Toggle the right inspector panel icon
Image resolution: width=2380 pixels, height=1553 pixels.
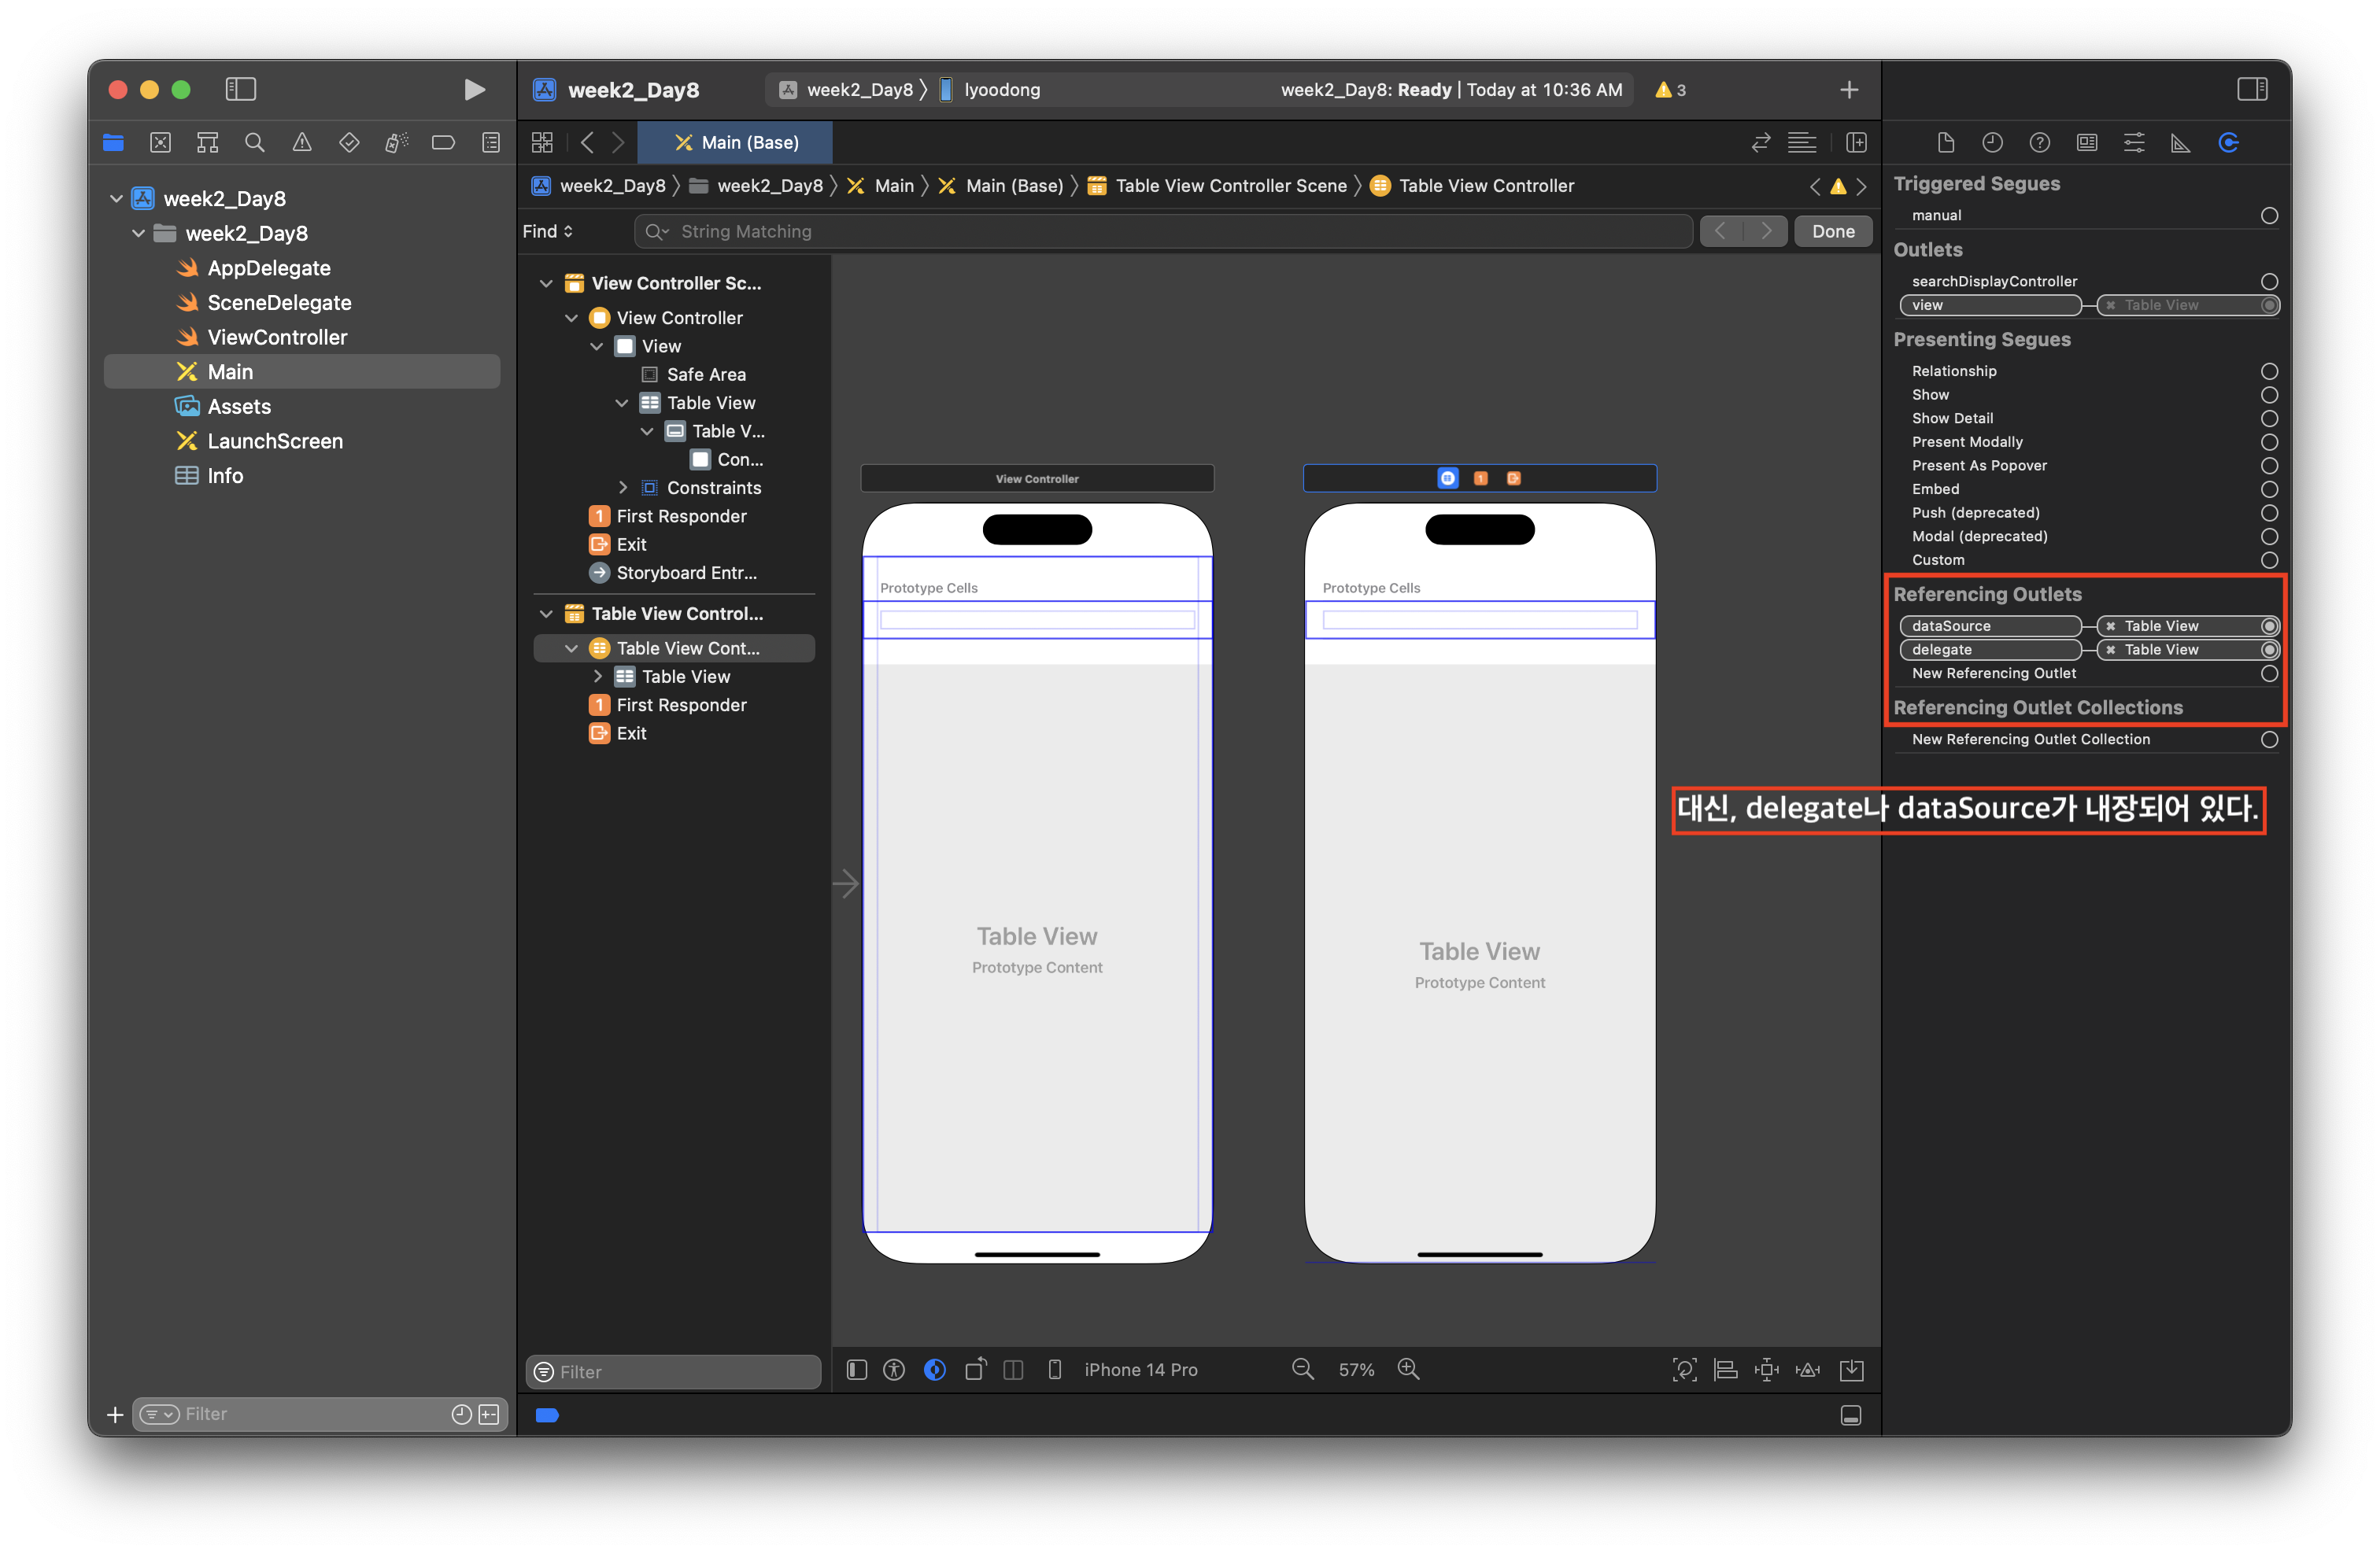pyautogui.click(x=2252, y=90)
